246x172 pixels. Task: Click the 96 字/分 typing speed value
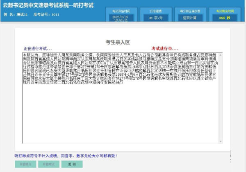point(156,18)
